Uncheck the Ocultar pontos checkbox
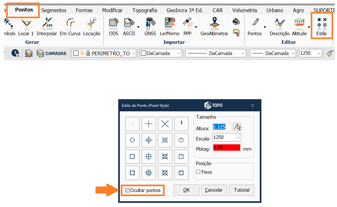 click(x=127, y=190)
